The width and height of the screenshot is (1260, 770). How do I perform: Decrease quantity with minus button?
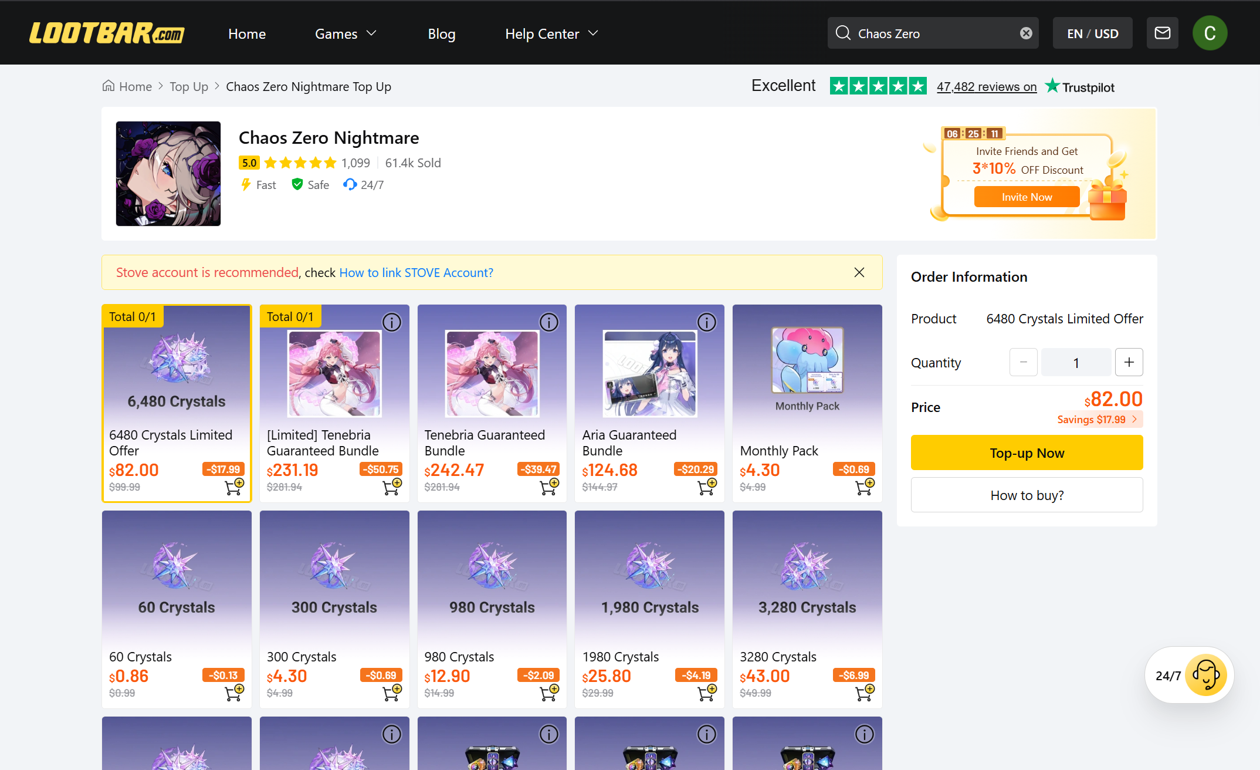1024,362
